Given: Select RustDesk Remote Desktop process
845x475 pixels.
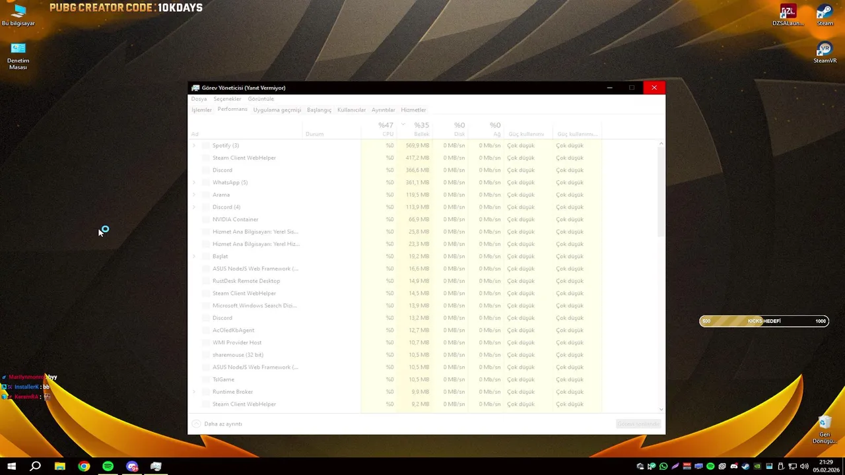Looking at the screenshot, I should pyautogui.click(x=395, y=281).
